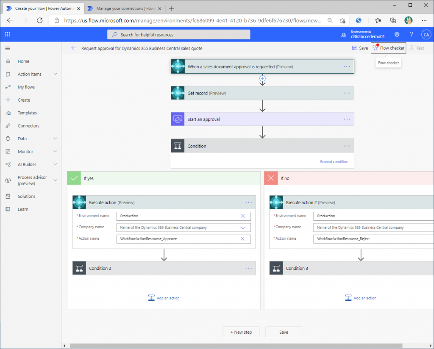Switch to Manage your connections browser tab

123,8
